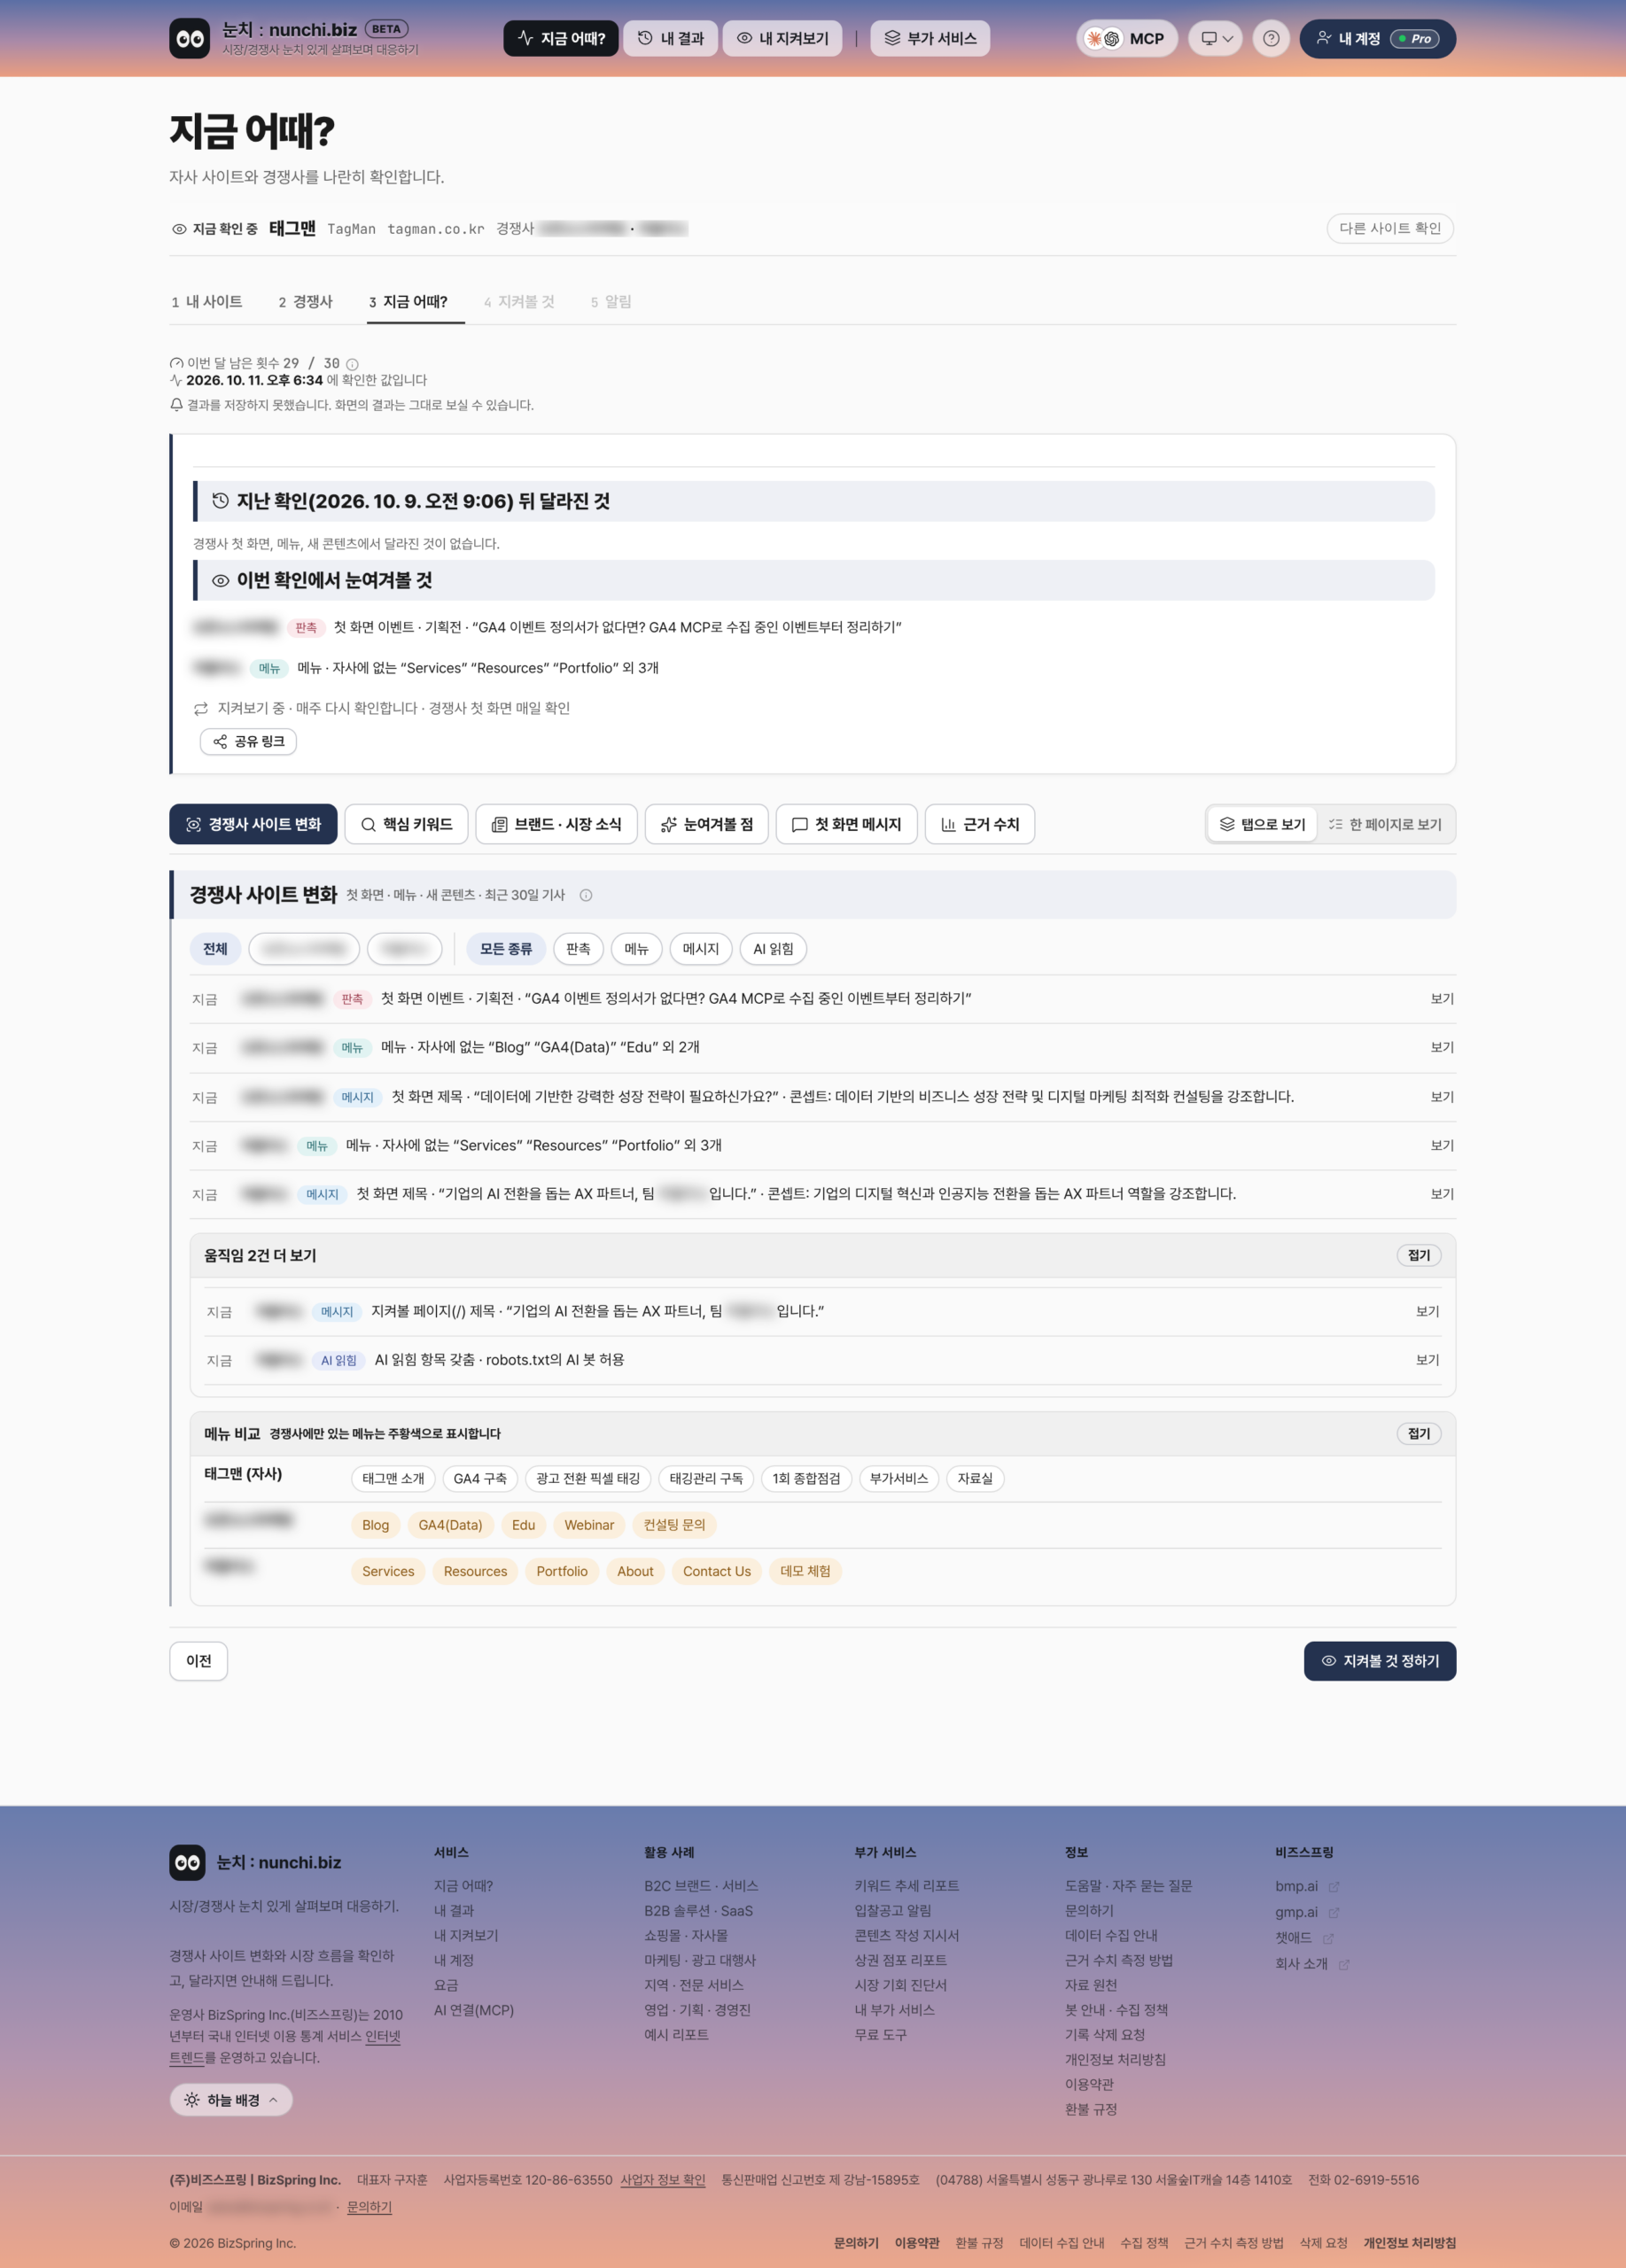Click the 지켜볼 것 정하기 button
Image resolution: width=1626 pixels, height=2268 pixels.
click(x=1379, y=1661)
